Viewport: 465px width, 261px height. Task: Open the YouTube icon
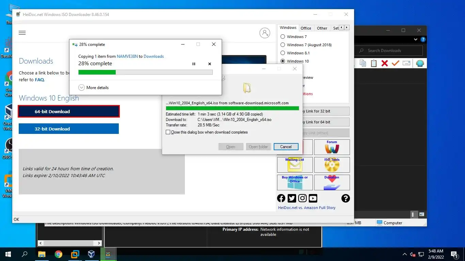(313, 198)
